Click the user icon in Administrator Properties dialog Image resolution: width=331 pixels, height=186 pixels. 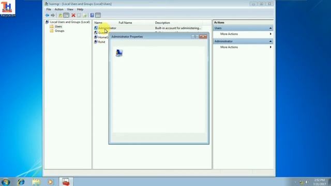119,53
